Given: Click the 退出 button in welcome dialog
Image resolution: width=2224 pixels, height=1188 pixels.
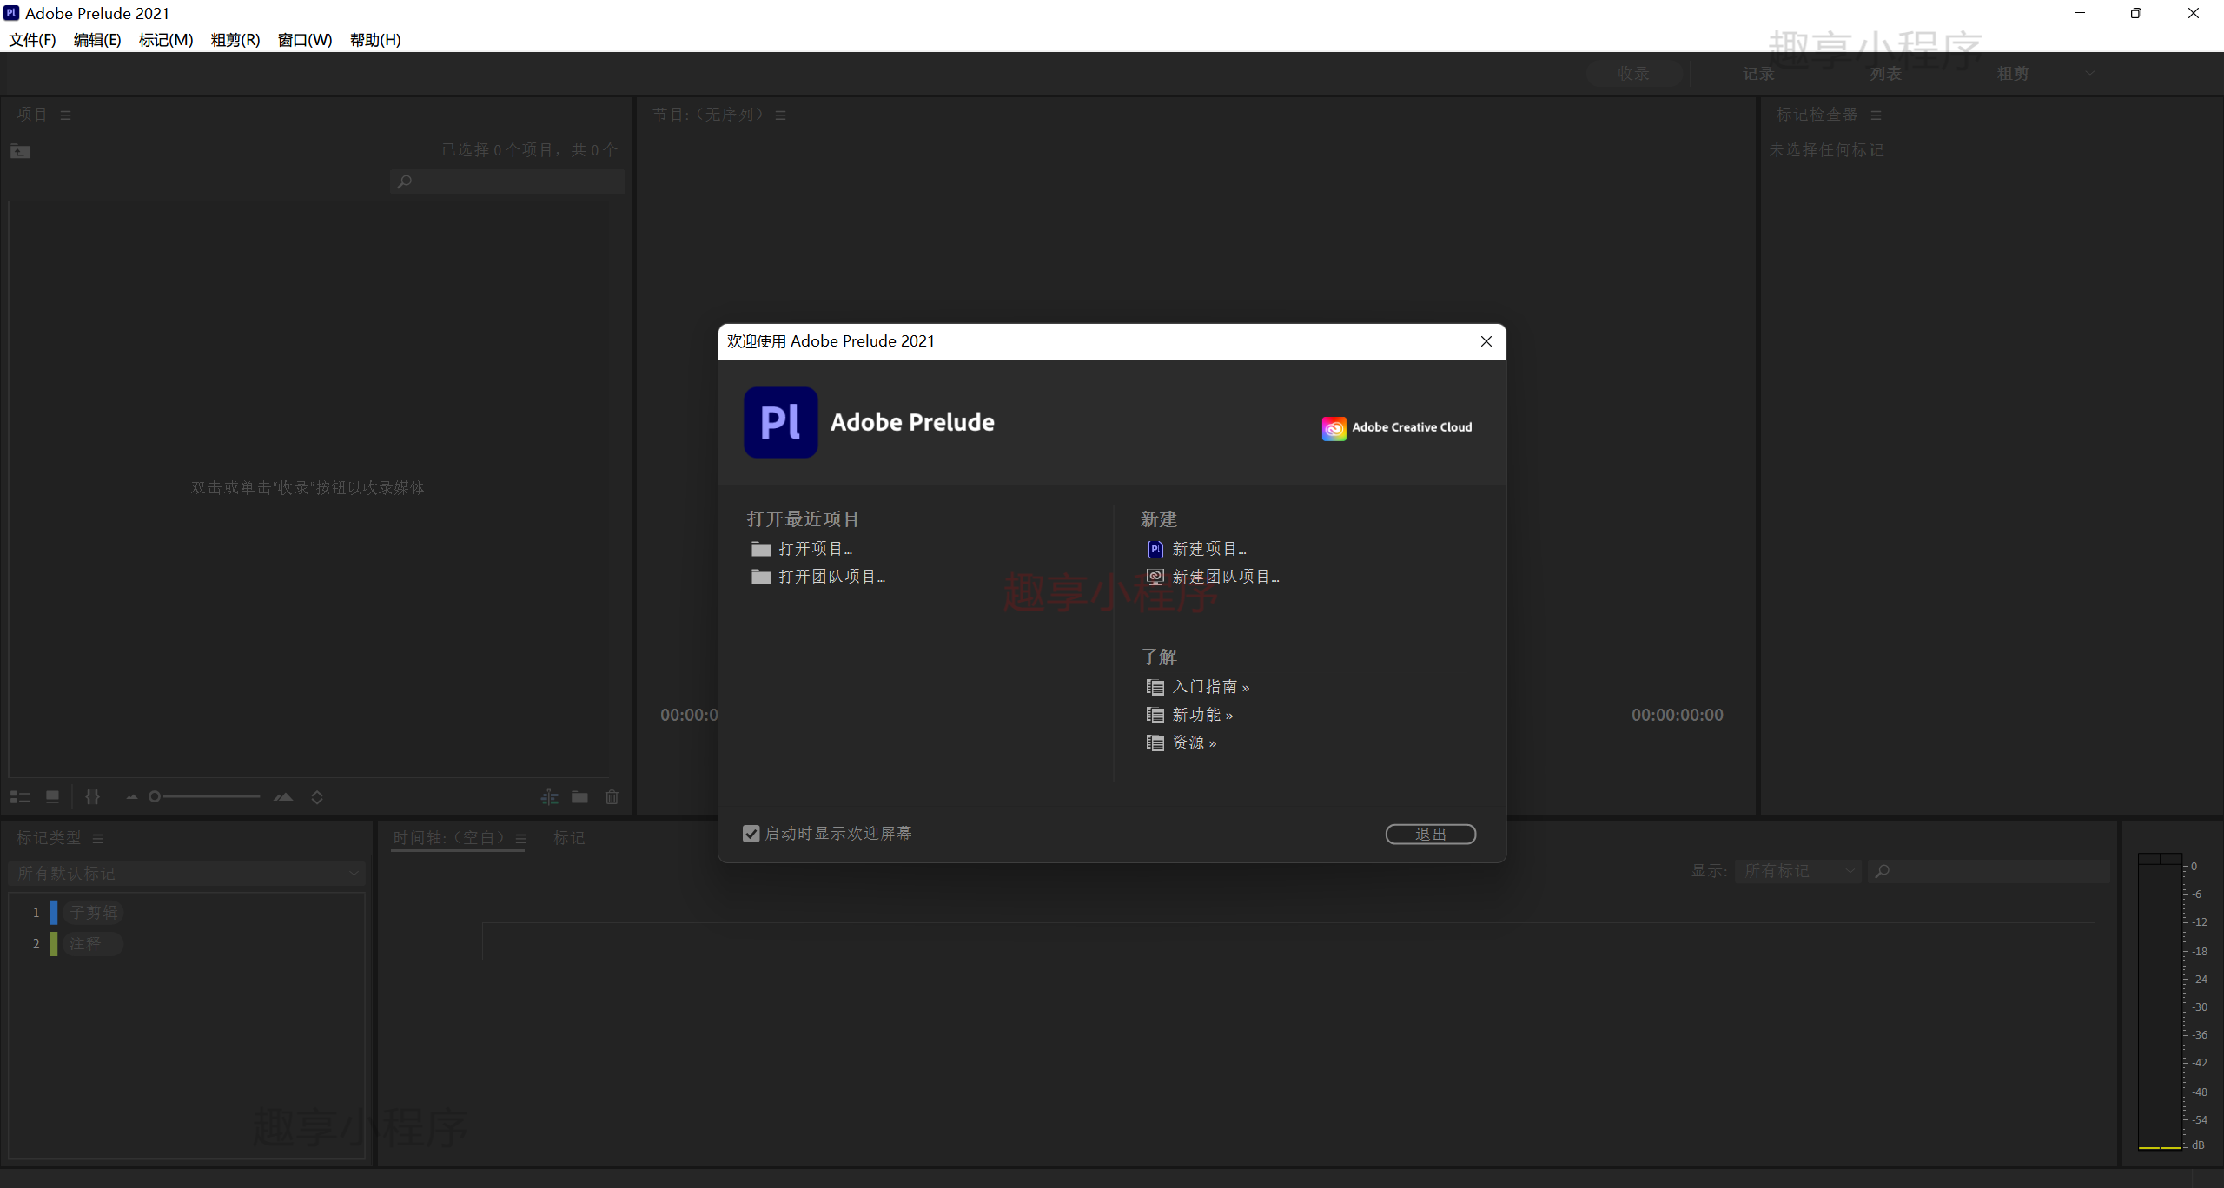Looking at the screenshot, I should coord(1430,835).
